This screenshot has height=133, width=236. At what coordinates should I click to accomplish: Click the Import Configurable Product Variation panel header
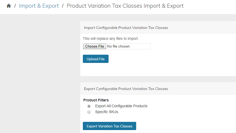(158, 28)
